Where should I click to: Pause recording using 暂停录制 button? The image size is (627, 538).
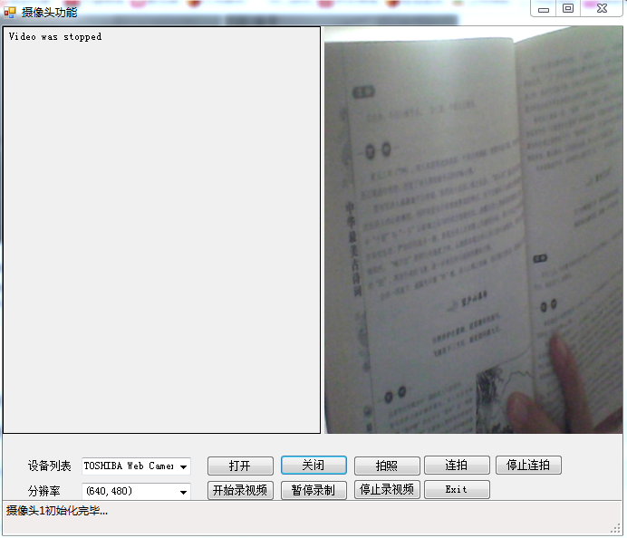(313, 490)
